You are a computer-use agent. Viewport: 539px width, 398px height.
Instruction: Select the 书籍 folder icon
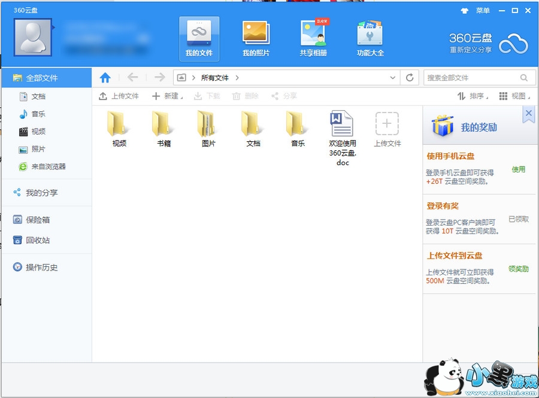pos(163,124)
